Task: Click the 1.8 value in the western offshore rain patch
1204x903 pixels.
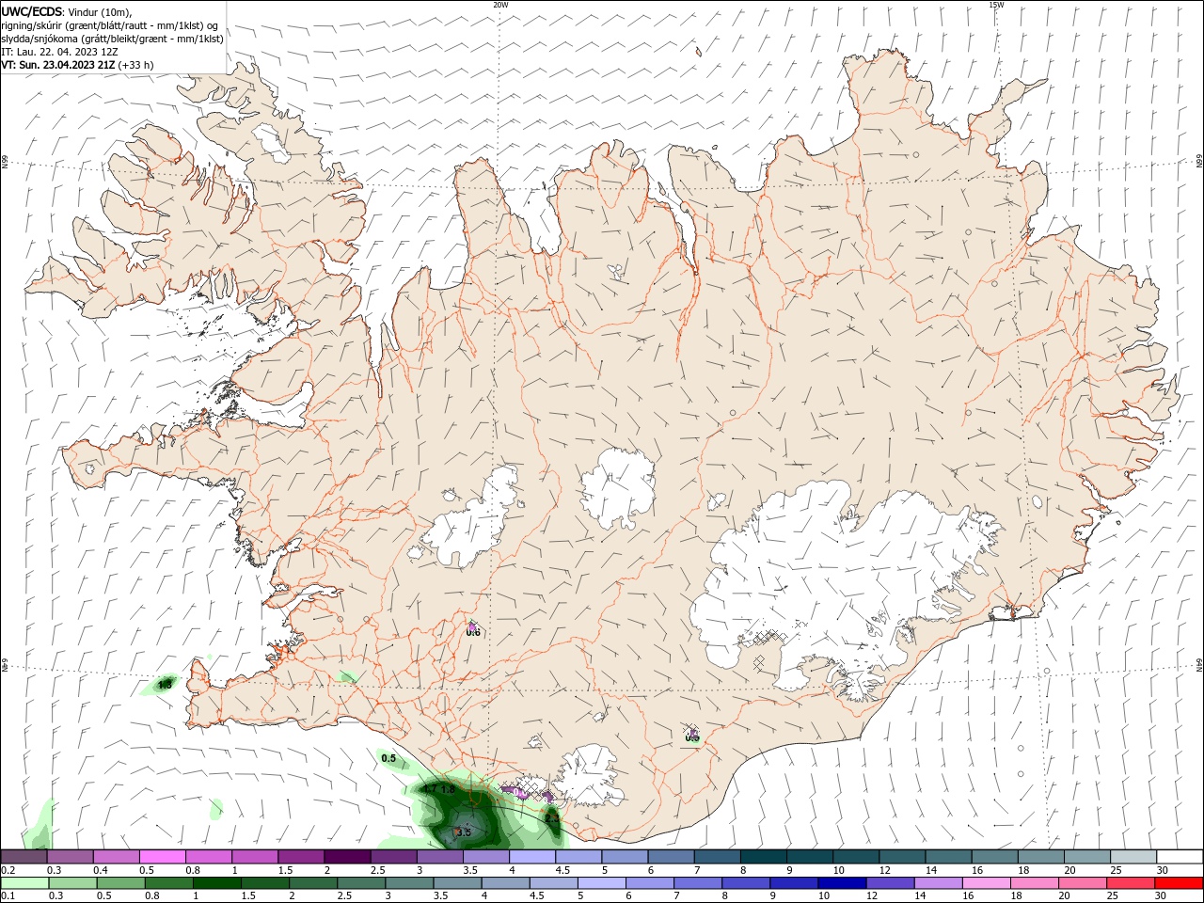Action: pyautogui.click(x=166, y=685)
